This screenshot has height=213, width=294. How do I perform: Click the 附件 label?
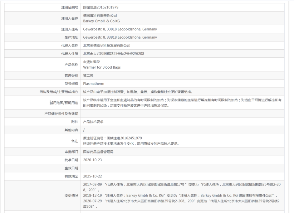[75, 122]
